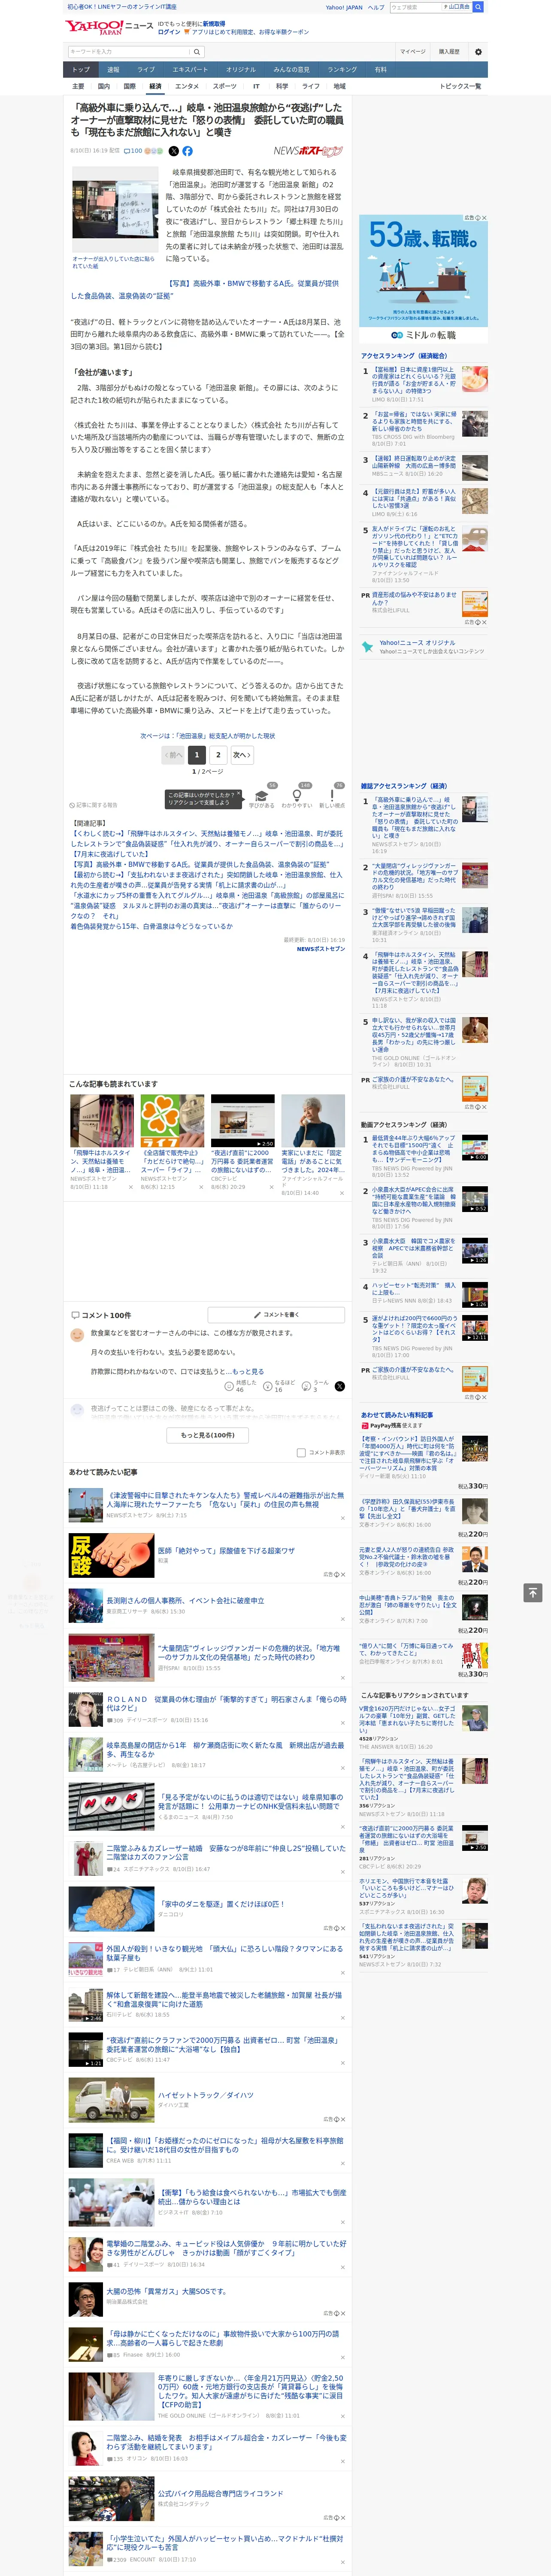Open 購入履歴 link

[x=449, y=51]
